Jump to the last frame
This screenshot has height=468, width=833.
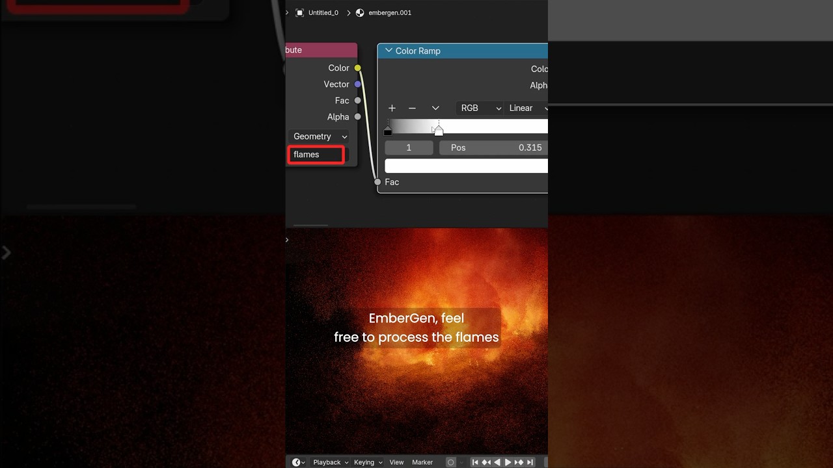pos(530,462)
